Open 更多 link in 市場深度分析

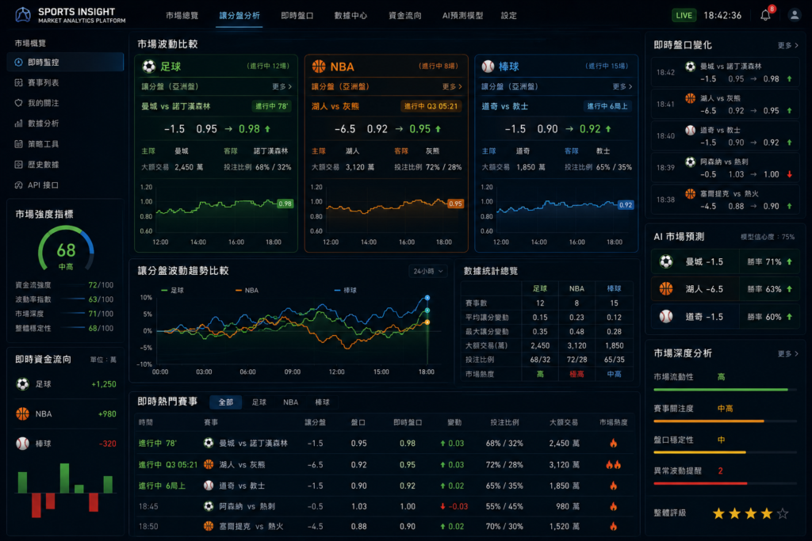pos(787,354)
